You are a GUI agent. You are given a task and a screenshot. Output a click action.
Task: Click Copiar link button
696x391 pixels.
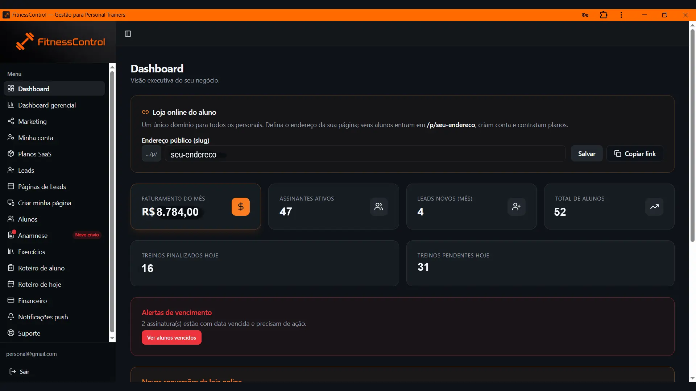pos(635,154)
